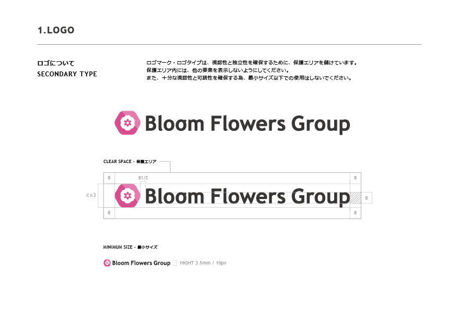The height and width of the screenshot is (325, 459).
Task: Click the B box outside the right edge
Action: 367,198
